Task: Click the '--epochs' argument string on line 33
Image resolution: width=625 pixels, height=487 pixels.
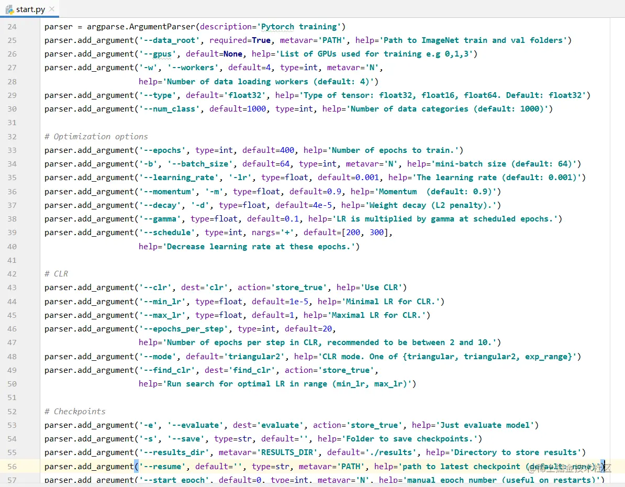Action: coord(163,150)
